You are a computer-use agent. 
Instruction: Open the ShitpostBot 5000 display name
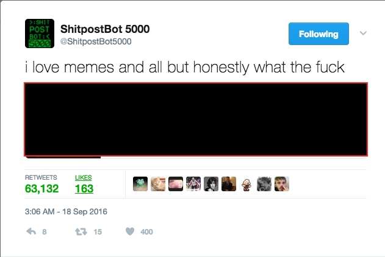[x=105, y=29]
